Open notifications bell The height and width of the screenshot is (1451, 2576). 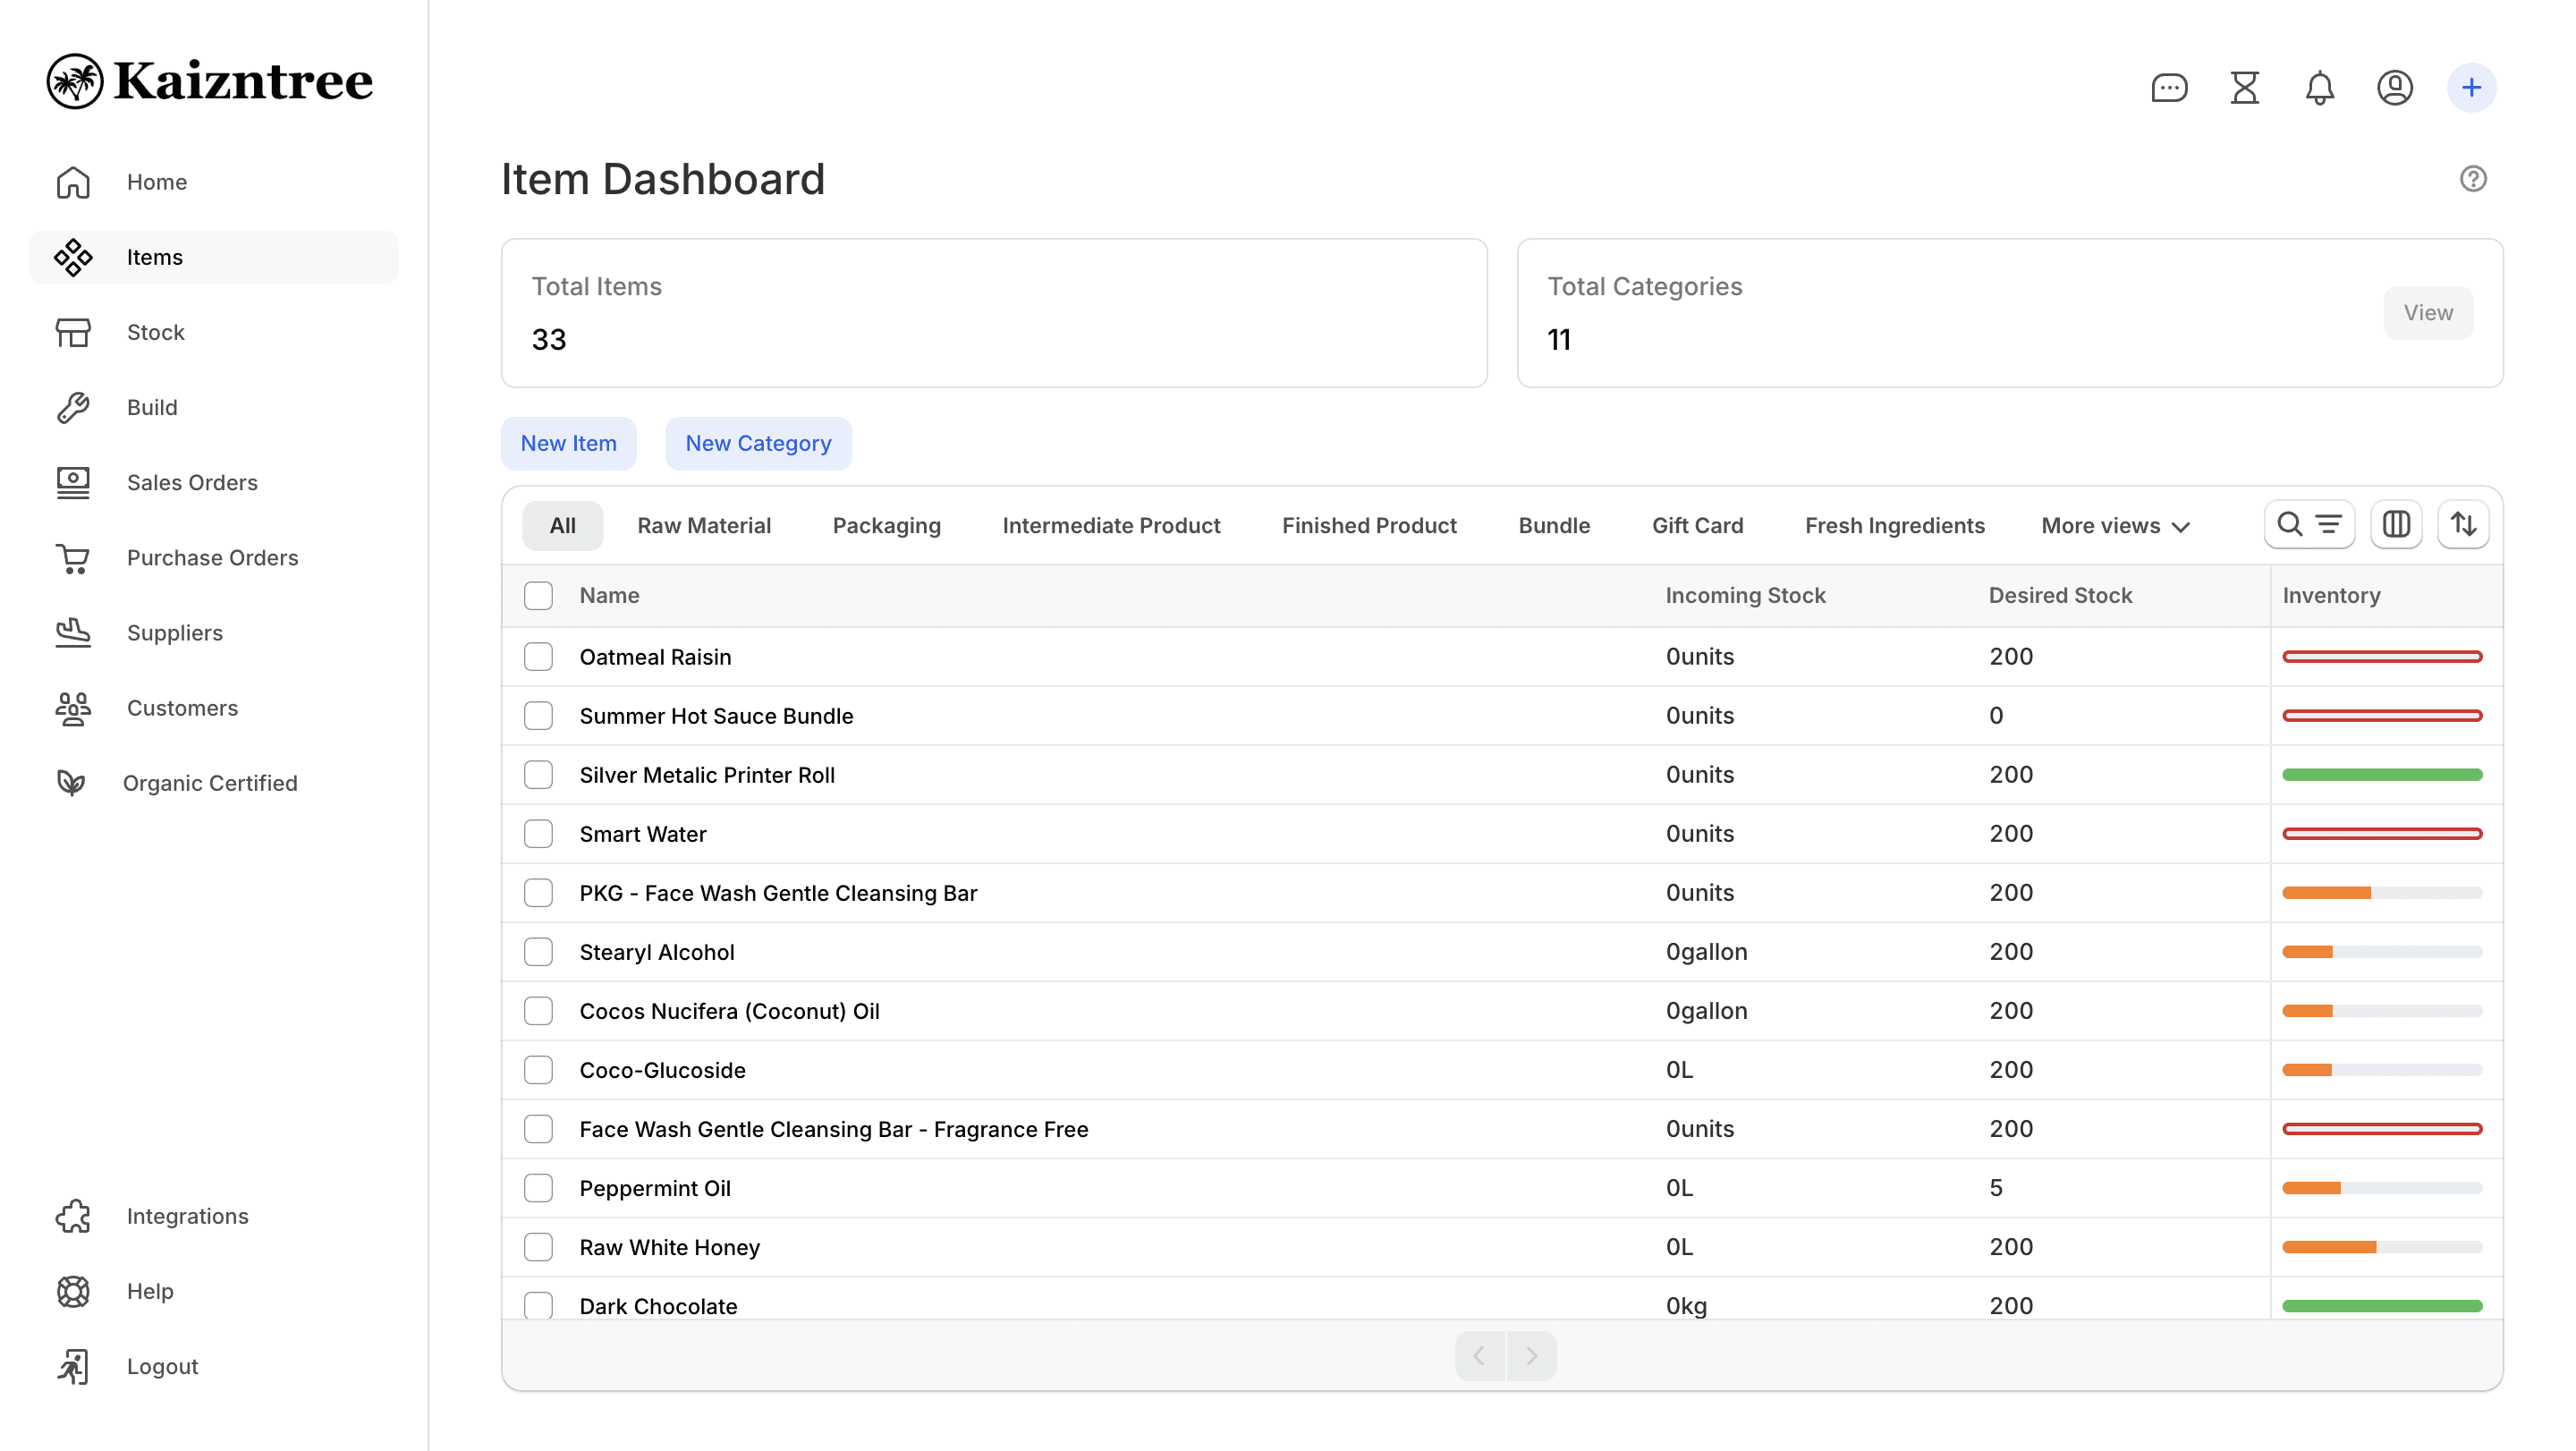[x=2319, y=88]
